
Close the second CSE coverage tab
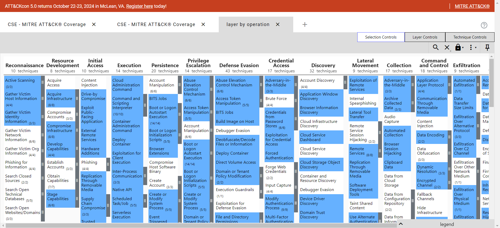point(203,24)
